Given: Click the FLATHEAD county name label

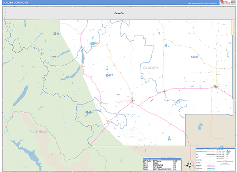Looking at the screenshot, I should coord(38,132).
